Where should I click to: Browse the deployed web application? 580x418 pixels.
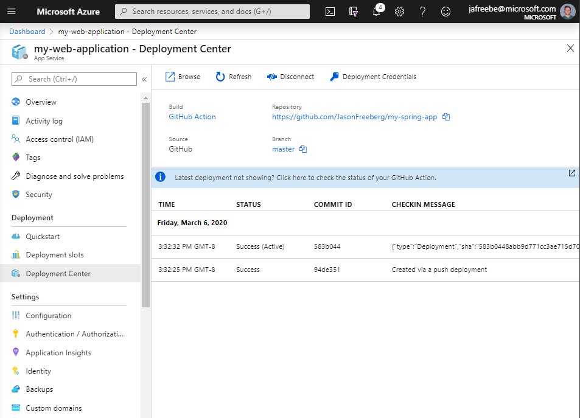[x=182, y=76]
